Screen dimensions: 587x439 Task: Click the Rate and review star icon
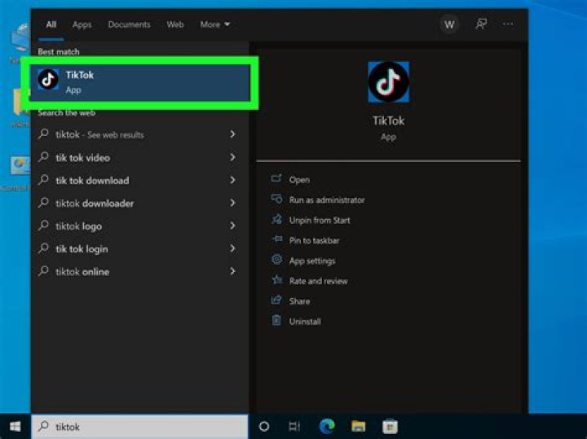click(x=276, y=279)
